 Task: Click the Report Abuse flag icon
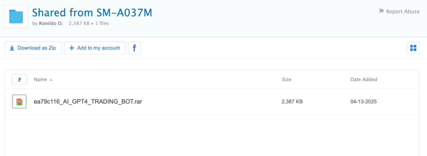pos(381,11)
